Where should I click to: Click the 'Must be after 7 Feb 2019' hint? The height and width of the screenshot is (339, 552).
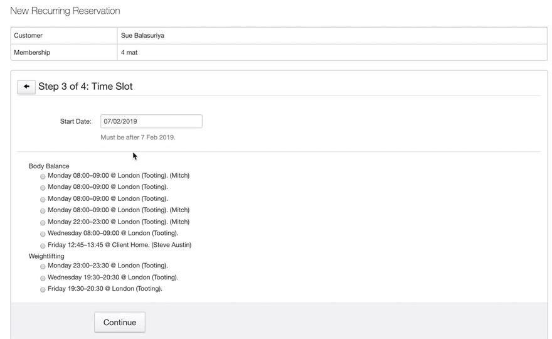pyautogui.click(x=138, y=137)
